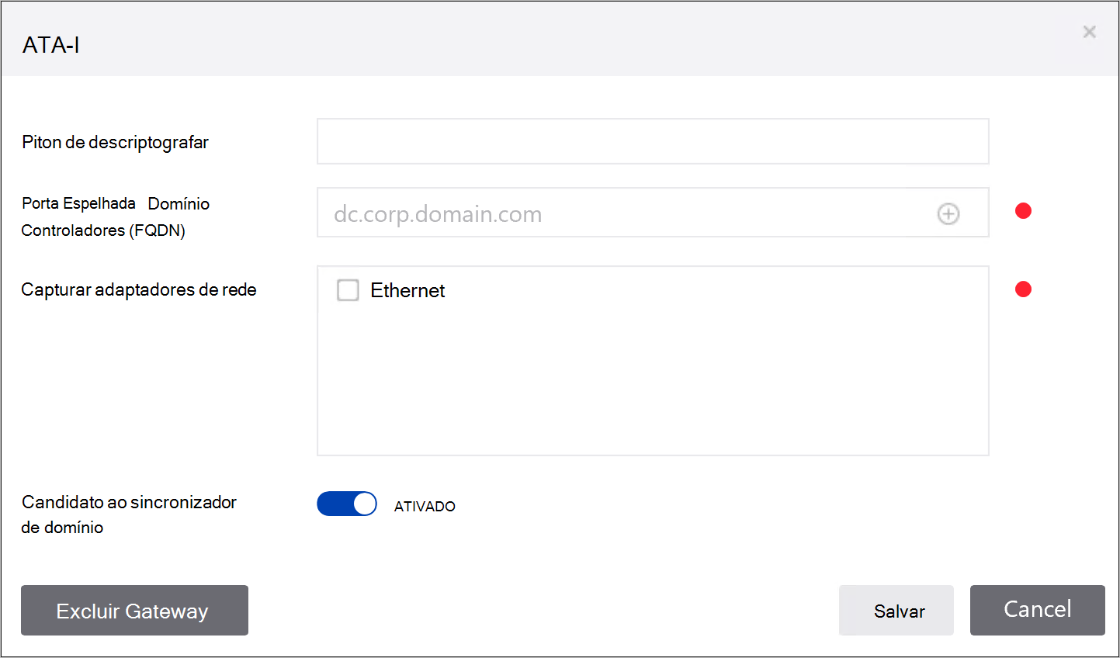Viewport: 1120px width, 658px height.
Task: Click the Piton de descriptografar label
Action: [115, 142]
